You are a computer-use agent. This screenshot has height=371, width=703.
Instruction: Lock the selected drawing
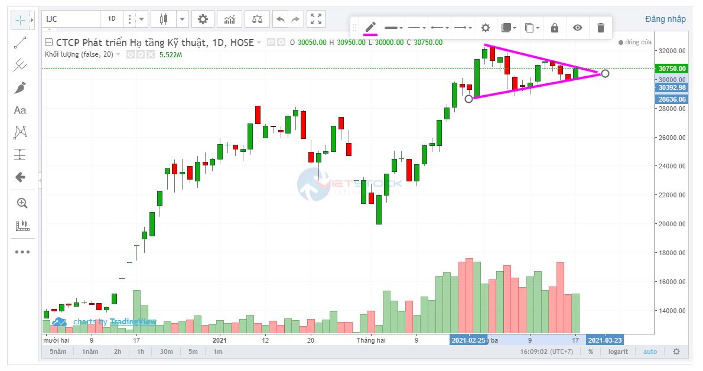(x=554, y=28)
